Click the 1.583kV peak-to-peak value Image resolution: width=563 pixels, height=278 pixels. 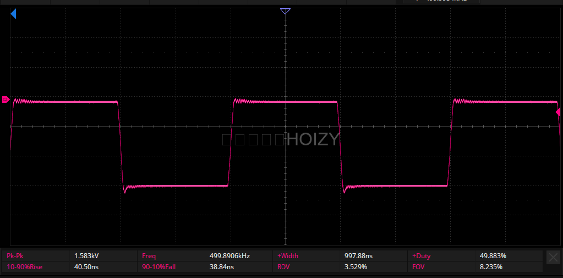pyautogui.click(x=86, y=256)
